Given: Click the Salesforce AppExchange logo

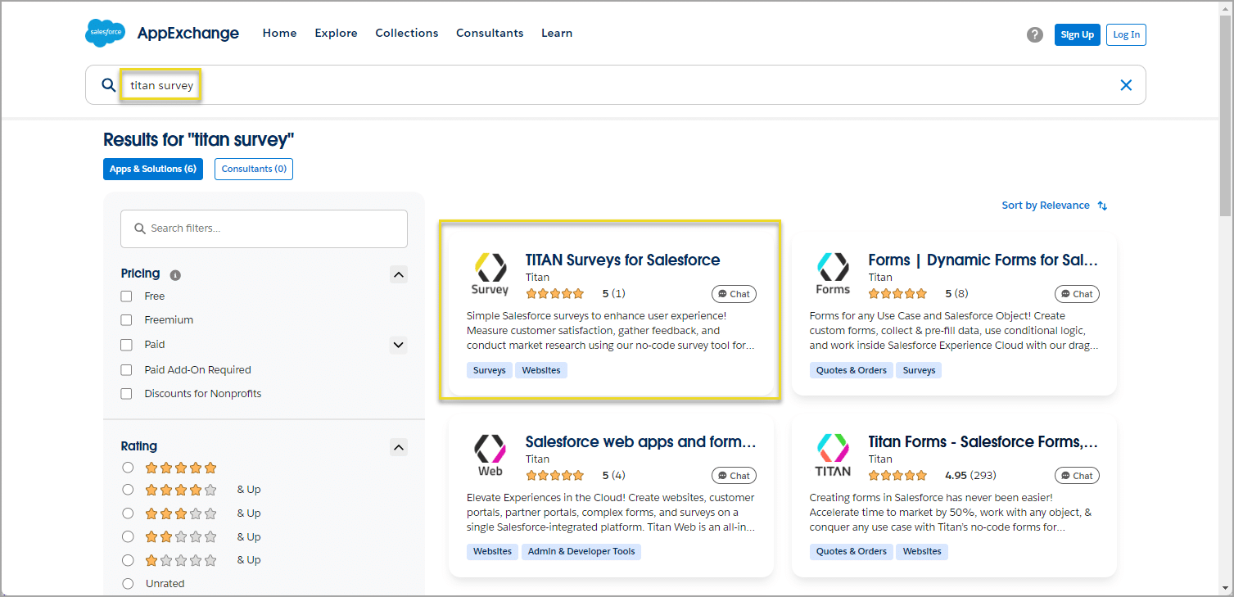Looking at the screenshot, I should (x=161, y=33).
